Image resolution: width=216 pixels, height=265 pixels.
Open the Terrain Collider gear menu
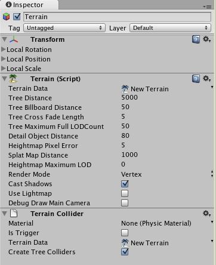206,214
